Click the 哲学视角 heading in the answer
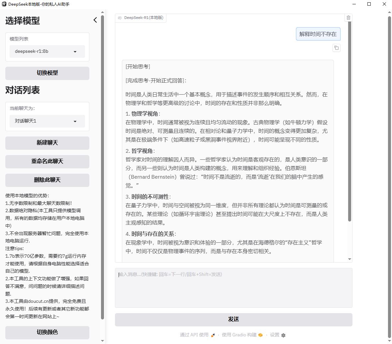The image size is (392, 344). [142, 151]
